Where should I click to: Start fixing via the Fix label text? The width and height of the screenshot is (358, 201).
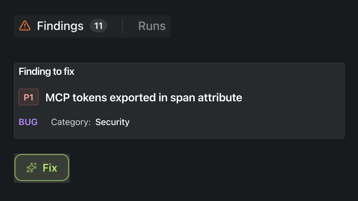coord(50,168)
